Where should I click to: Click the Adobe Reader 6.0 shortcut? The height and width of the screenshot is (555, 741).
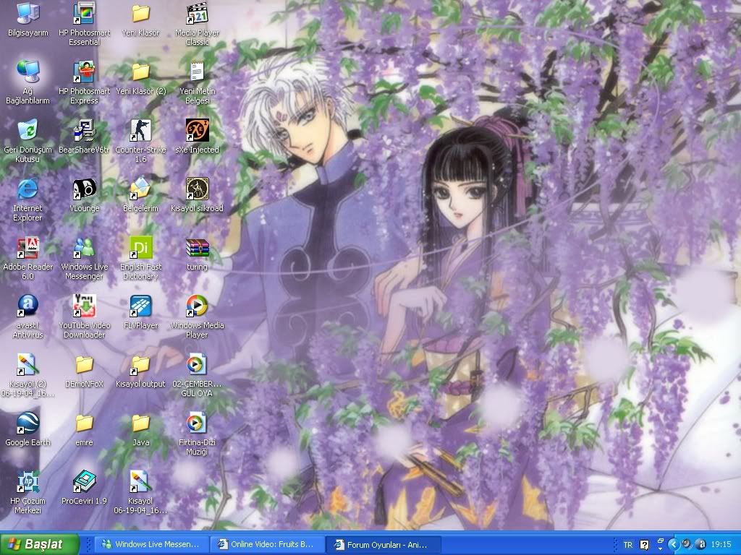click(x=28, y=258)
